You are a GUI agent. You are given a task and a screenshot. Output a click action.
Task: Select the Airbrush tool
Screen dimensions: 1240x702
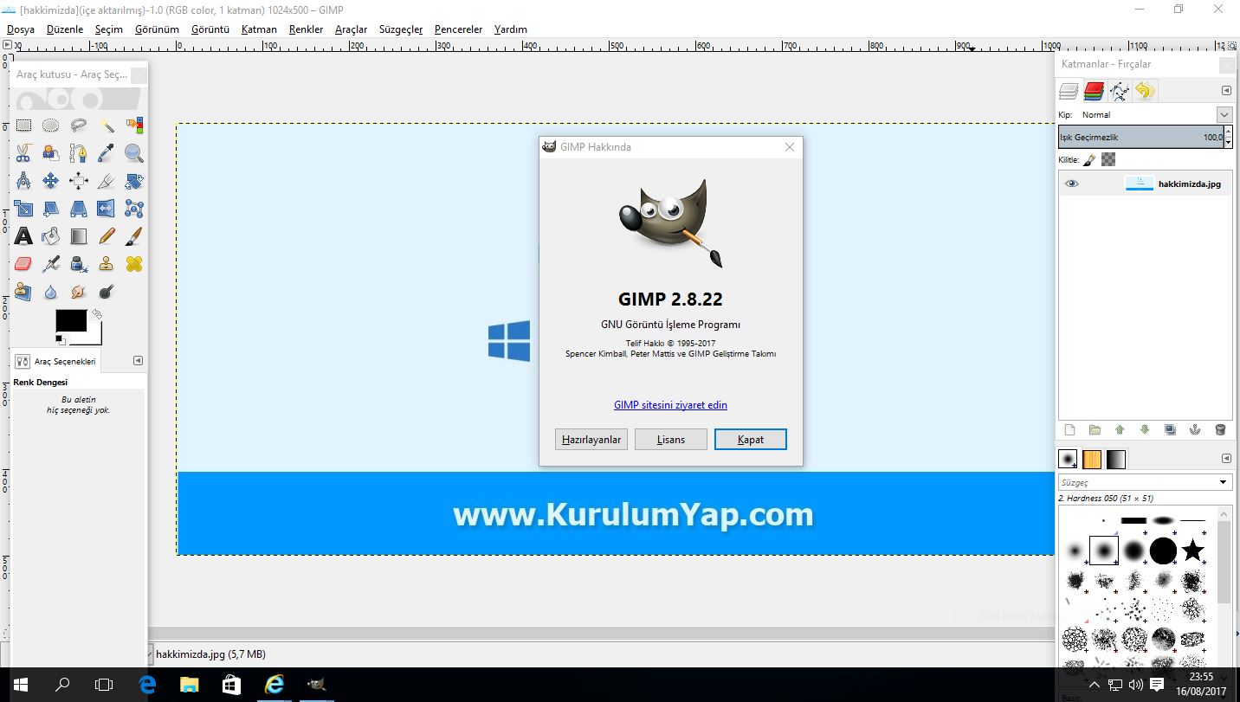click(x=51, y=264)
